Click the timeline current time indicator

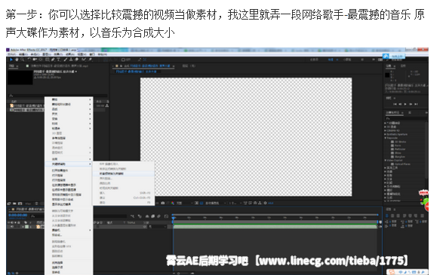(x=174, y=218)
